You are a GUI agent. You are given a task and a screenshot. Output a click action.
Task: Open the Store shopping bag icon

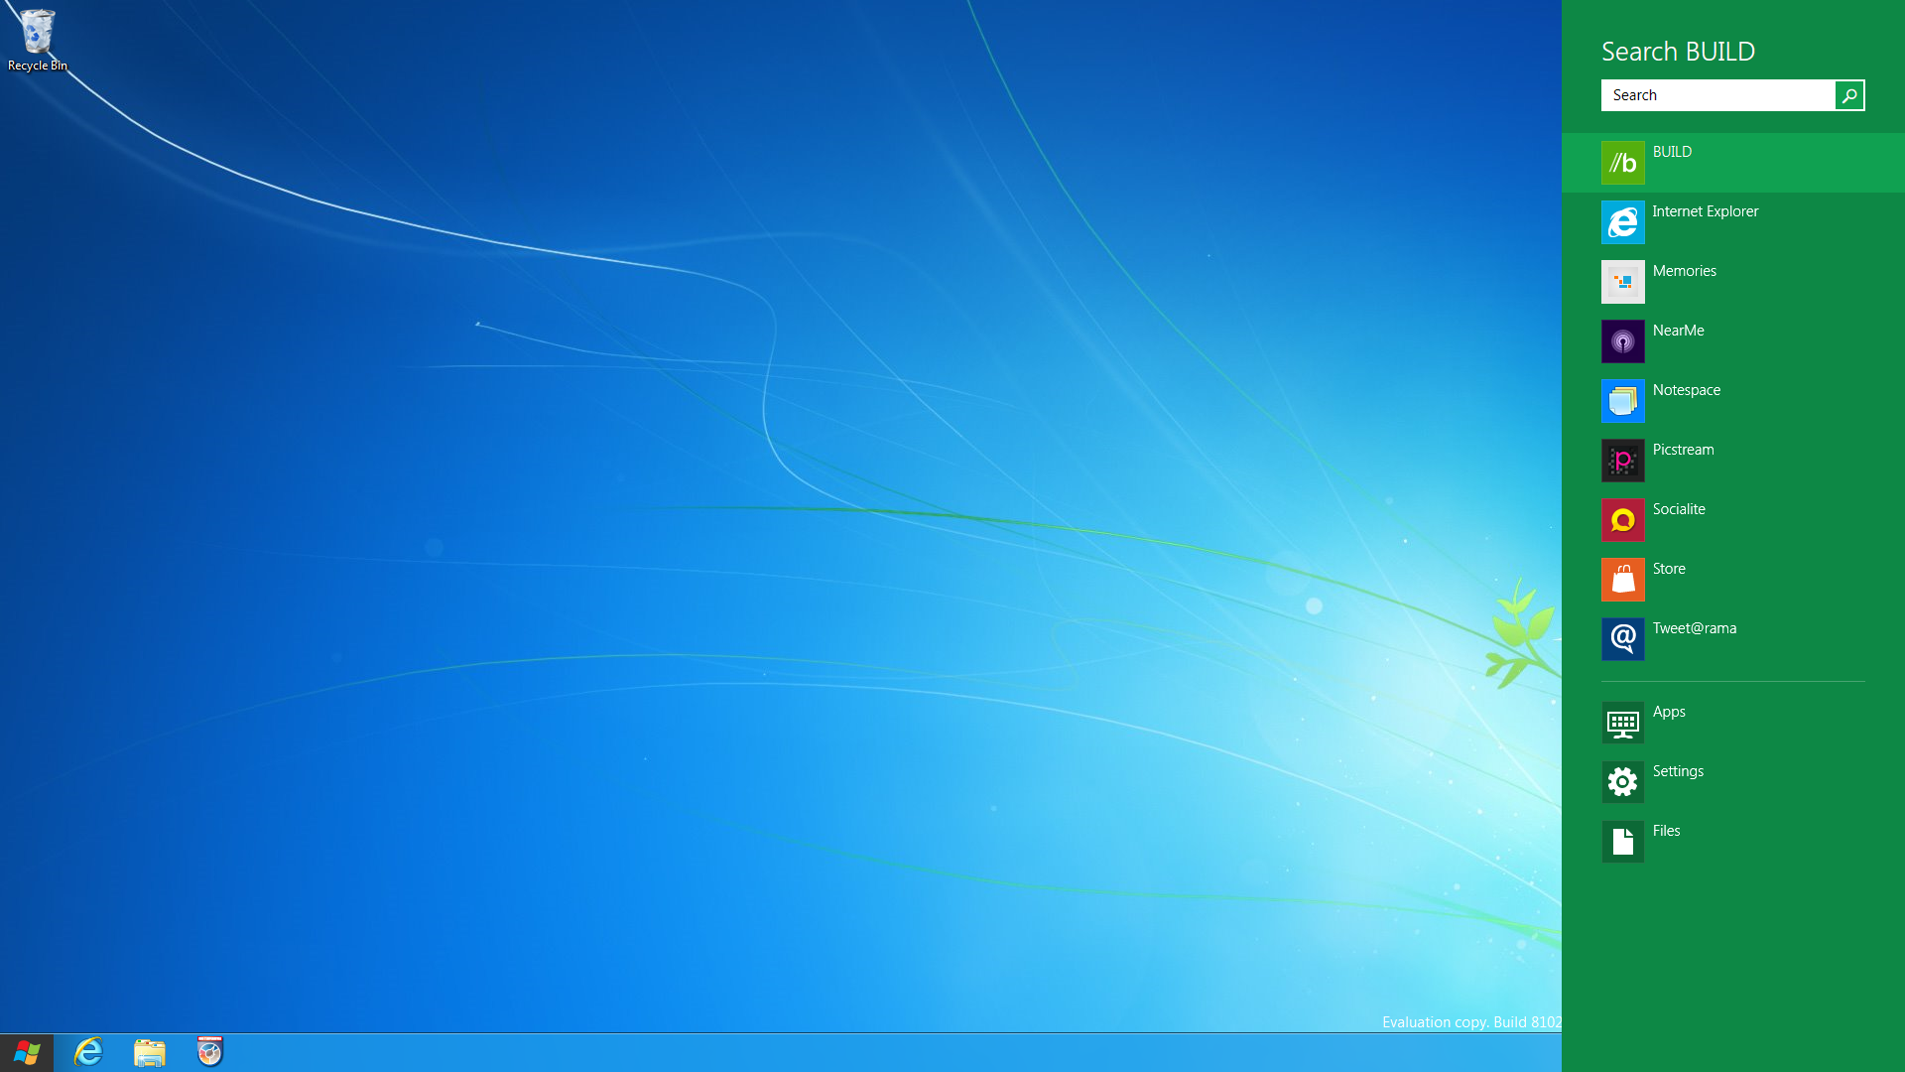1622,580
